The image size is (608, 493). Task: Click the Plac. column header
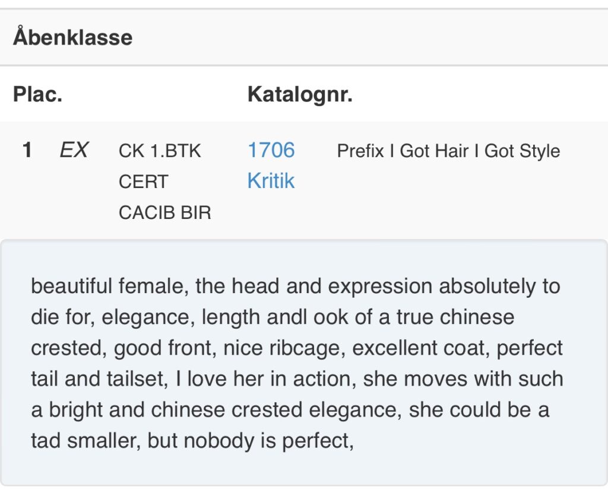coord(37,94)
